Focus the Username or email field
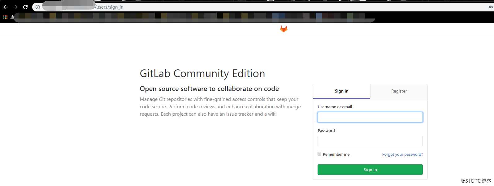 click(370, 117)
